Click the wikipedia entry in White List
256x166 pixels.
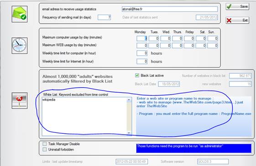49,100
